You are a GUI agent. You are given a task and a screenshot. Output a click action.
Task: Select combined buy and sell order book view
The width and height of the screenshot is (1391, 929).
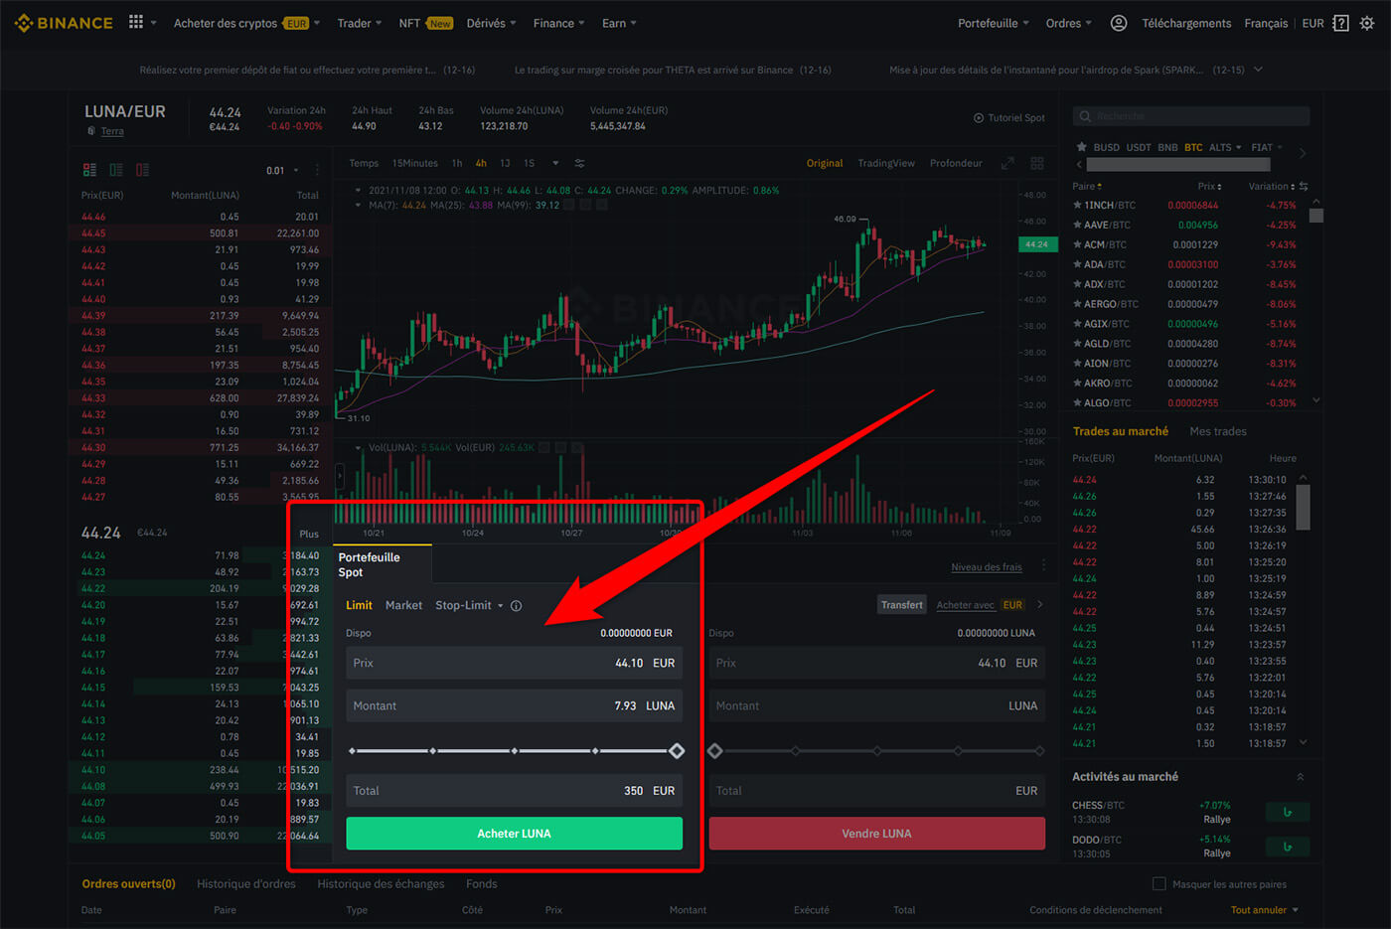(x=90, y=170)
